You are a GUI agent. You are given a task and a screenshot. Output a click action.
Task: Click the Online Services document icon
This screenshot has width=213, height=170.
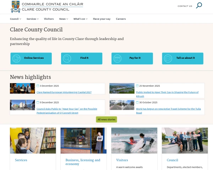(x=16, y=58)
